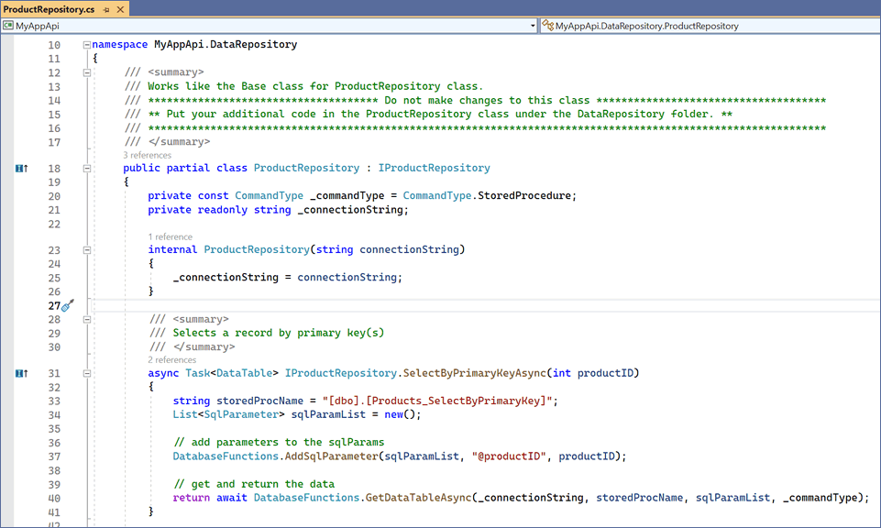Click the _connectionString field declaration on line 21
The width and height of the screenshot is (881, 528).
tap(350, 210)
